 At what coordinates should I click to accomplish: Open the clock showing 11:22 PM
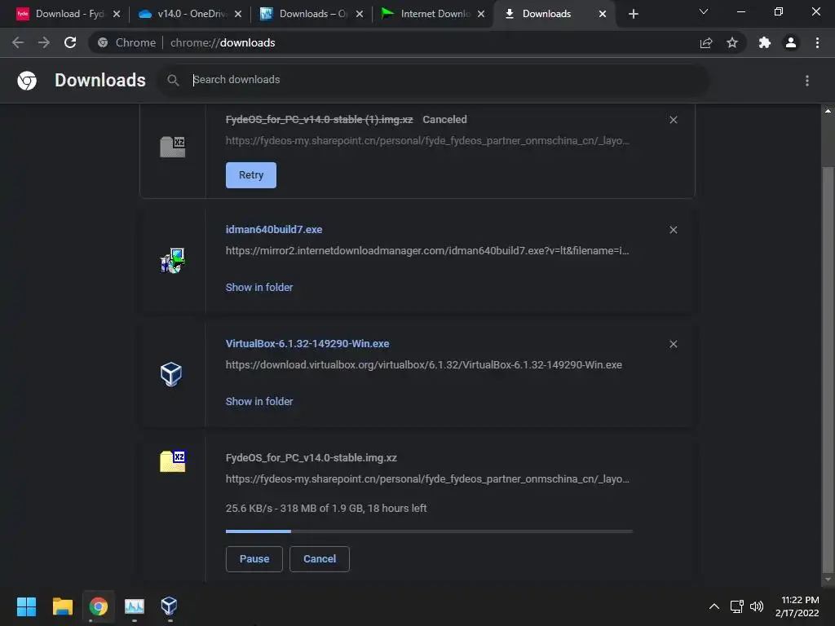(x=797, y=606)
